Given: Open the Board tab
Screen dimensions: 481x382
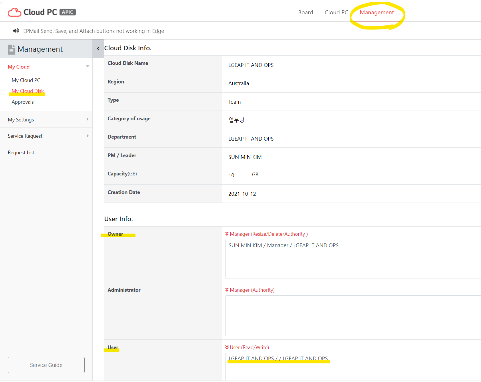Looking at the screenshot, I should point(306,12).
